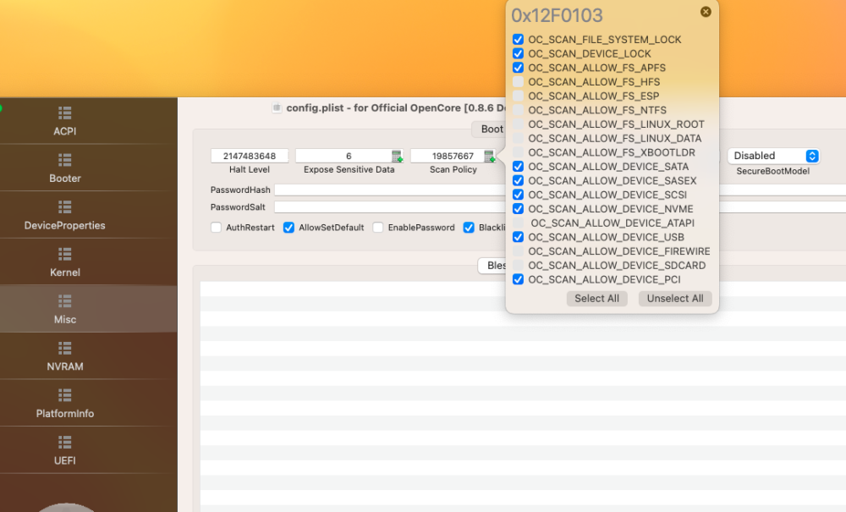Click the config.plist document icon in title

coord(277,108)
